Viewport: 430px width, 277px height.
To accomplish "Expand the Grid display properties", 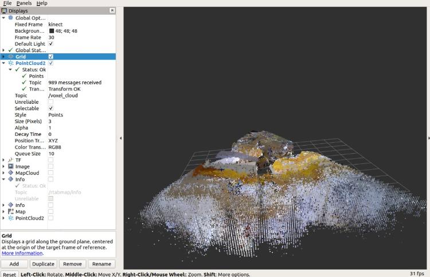I will pyautogui.click(x=3, y=57).
